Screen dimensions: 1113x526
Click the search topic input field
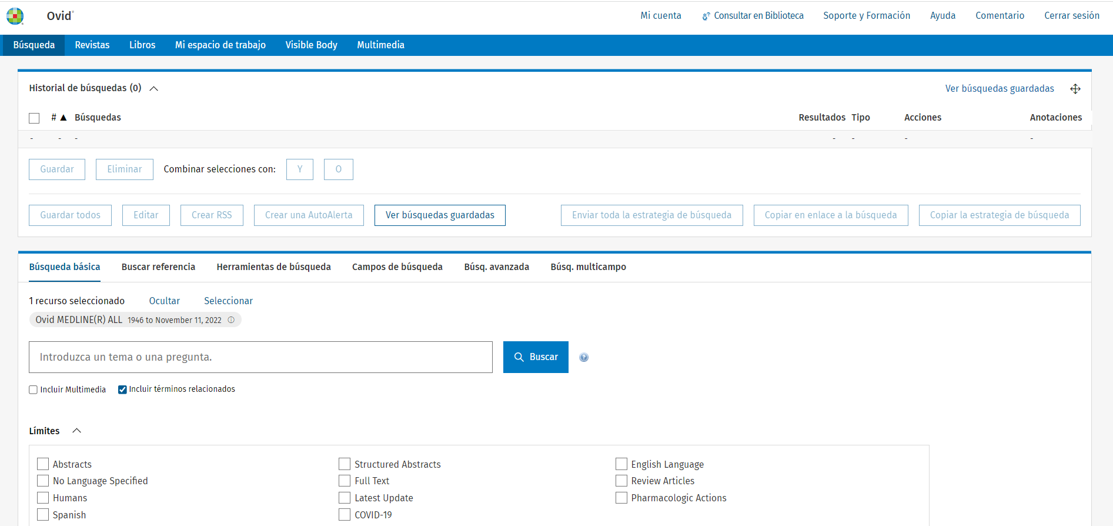[x=260, y=357]
